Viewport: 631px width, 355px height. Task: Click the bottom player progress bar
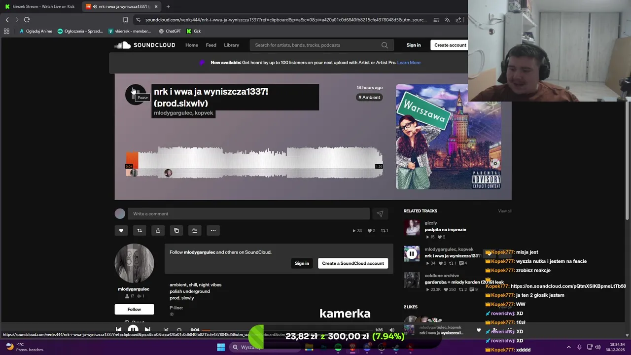[287, 330]
